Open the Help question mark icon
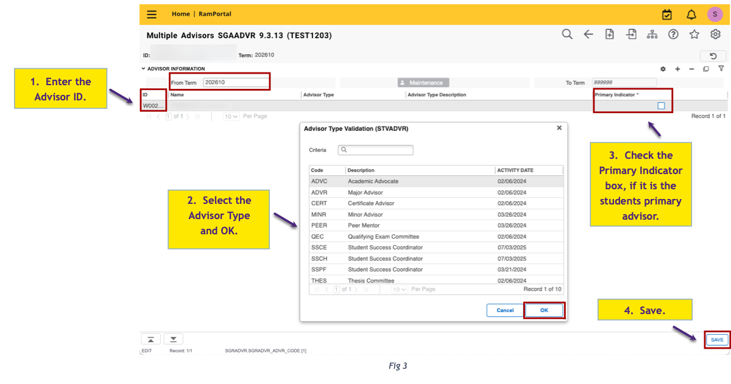Screen dimensions: 731x384 673,34
